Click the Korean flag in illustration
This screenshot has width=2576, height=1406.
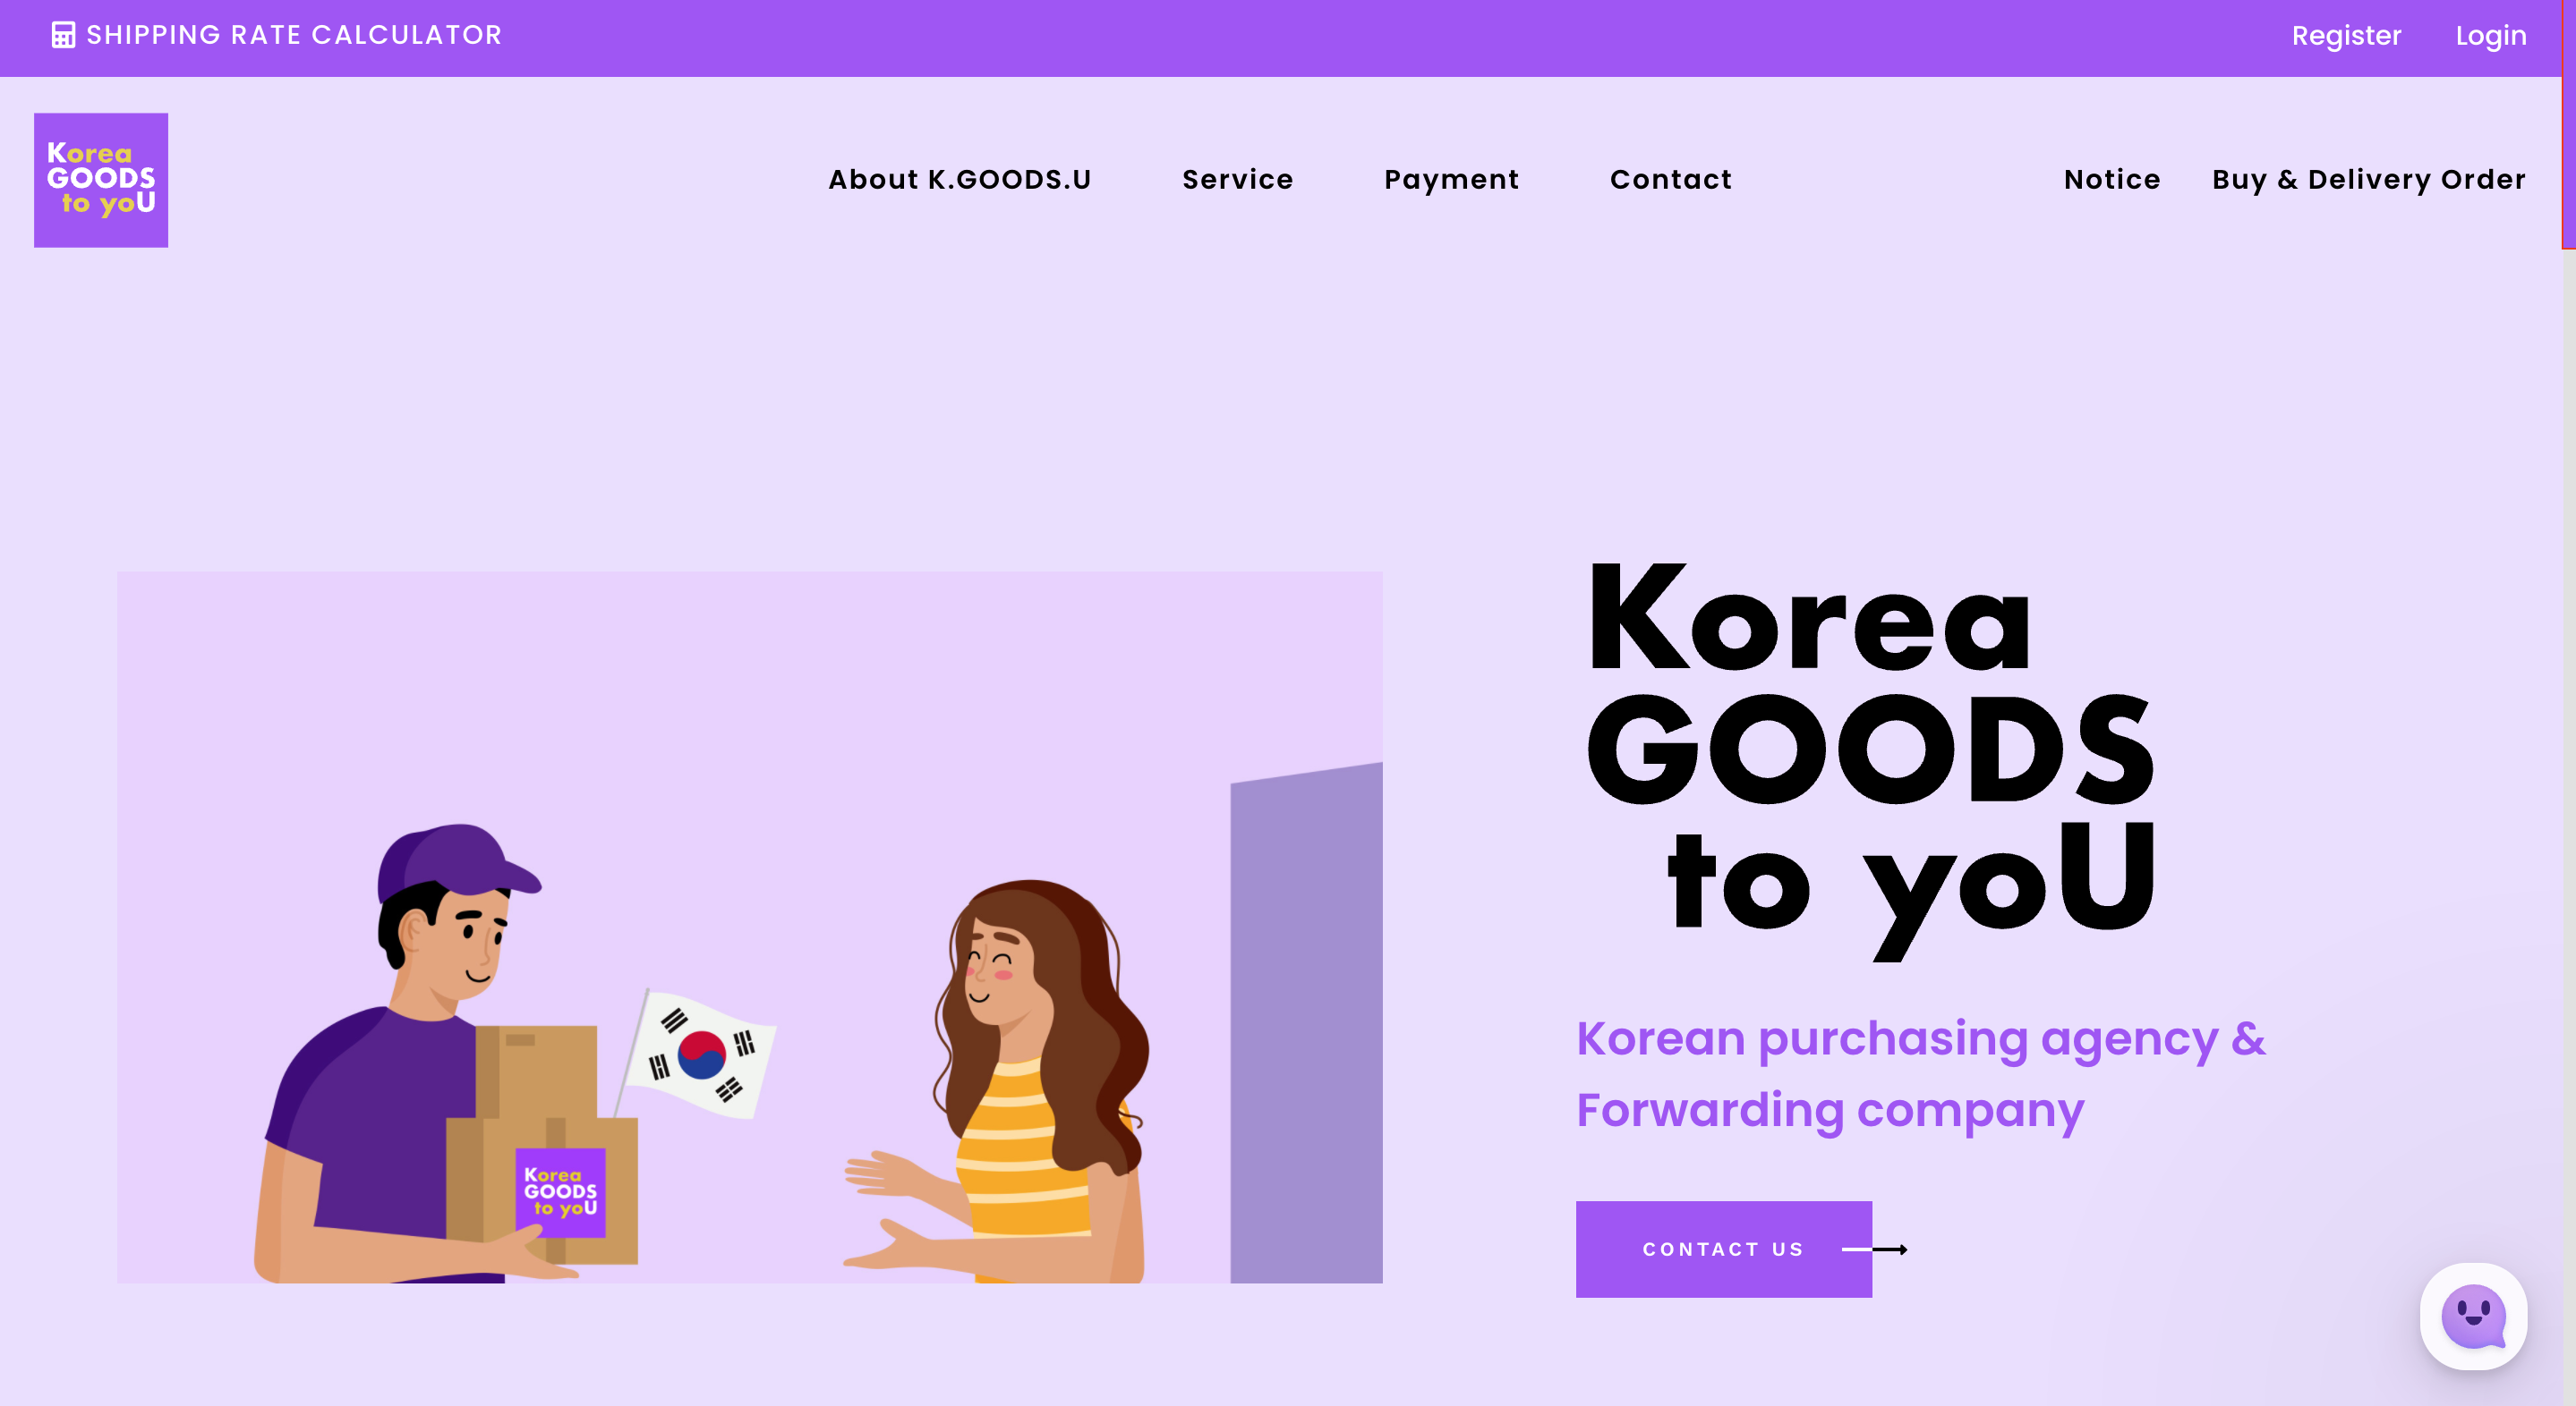coord(700,1054)
